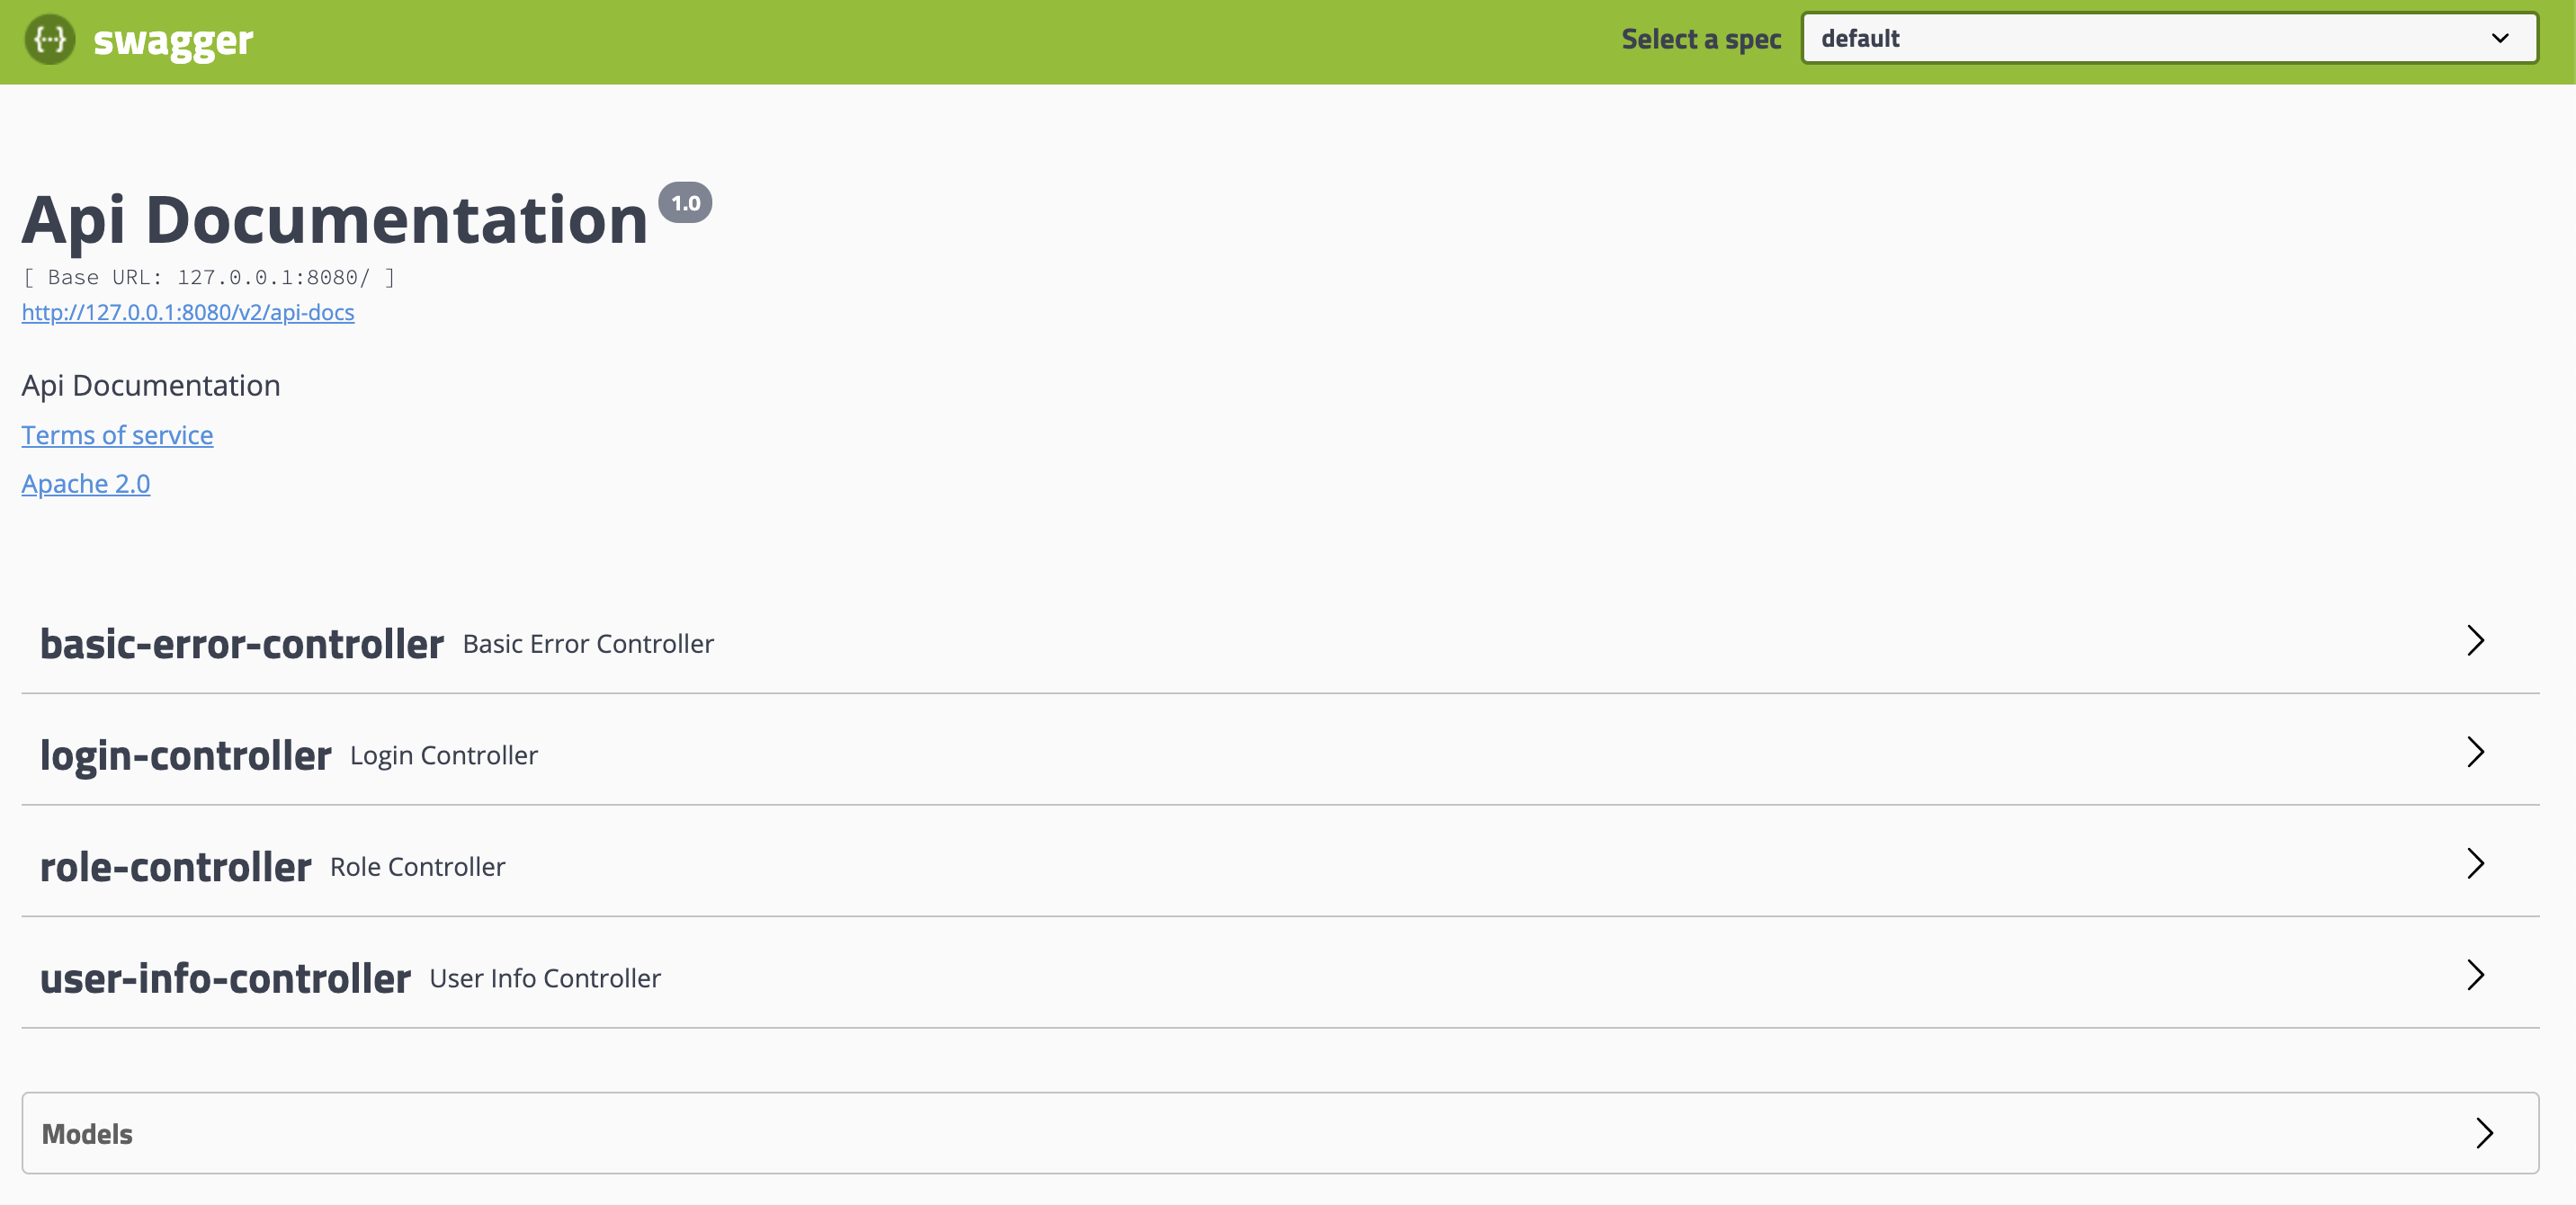Click the chevron arrow on role-controller row
Screen dimensions: 2576x1205
pyautogui.click(x=2475, y=863)
